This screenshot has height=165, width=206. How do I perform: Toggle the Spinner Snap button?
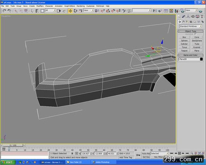coord(119,11)
